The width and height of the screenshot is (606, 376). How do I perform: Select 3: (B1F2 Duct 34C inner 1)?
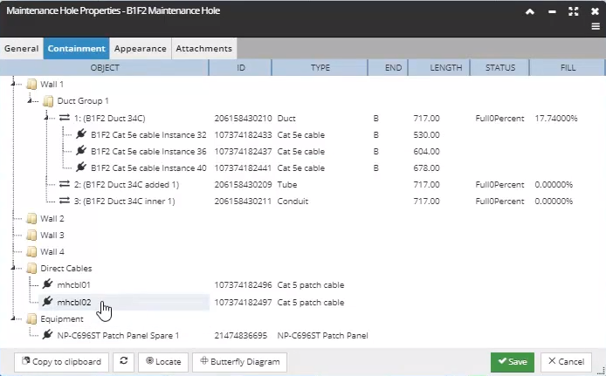[x=125, y=202]
